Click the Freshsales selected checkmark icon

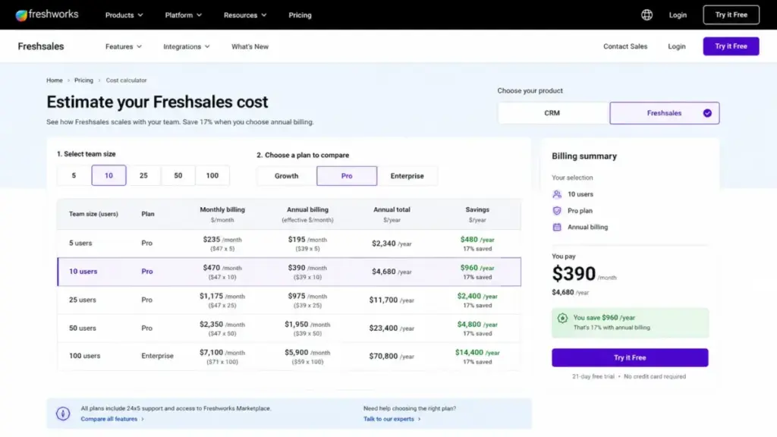pos(707,113)
